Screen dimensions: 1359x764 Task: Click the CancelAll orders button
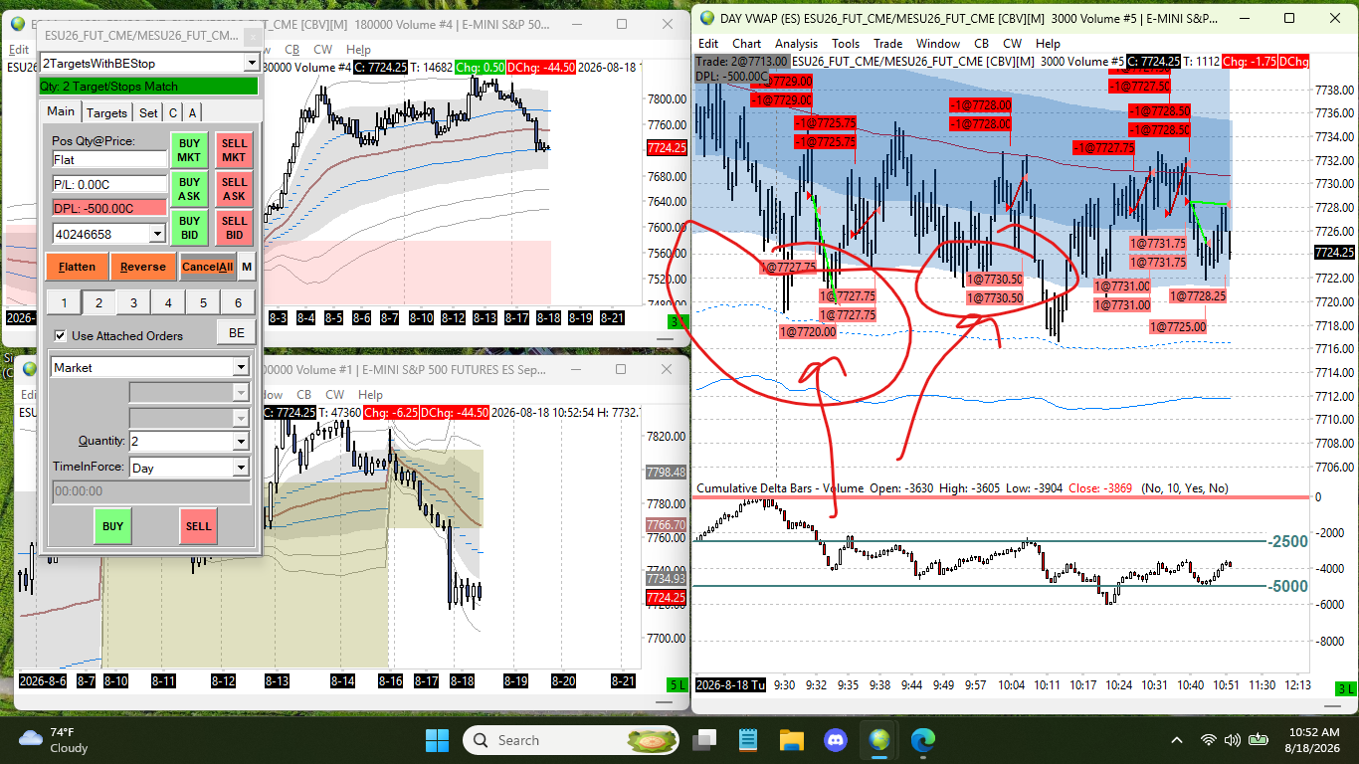[x=207, y=267]
